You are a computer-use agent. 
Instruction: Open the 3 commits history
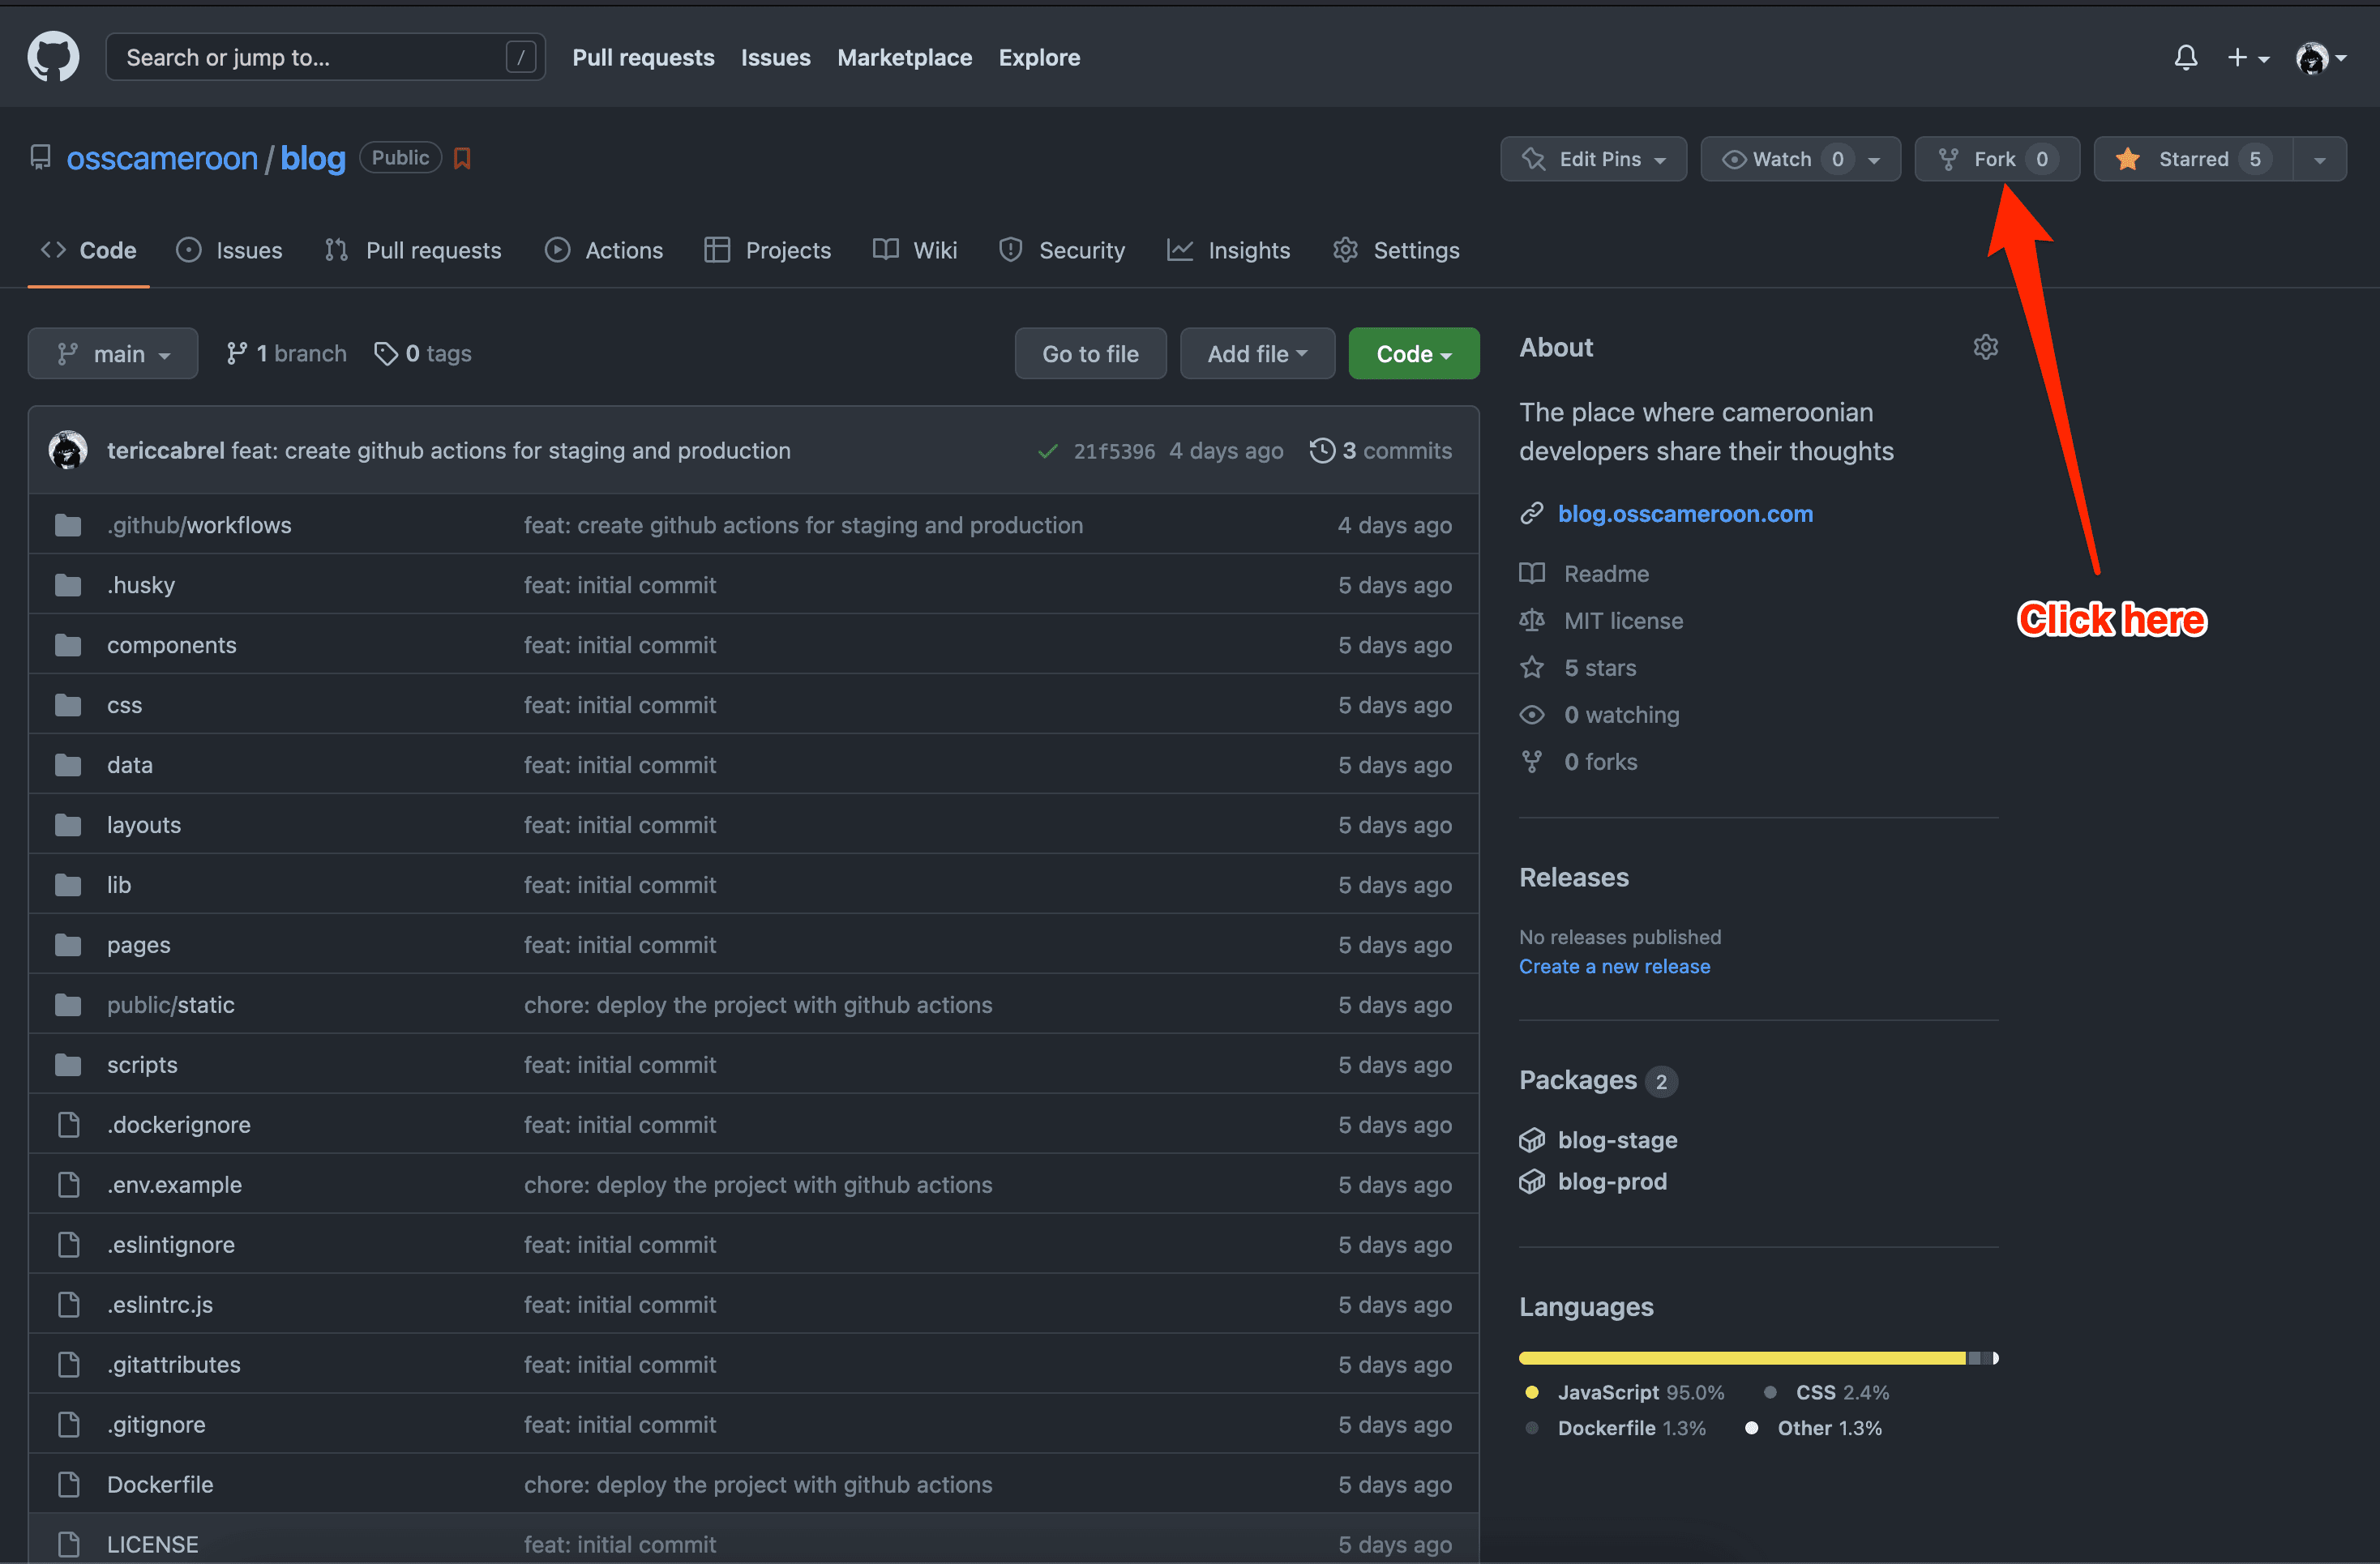tap(1381, 451)
